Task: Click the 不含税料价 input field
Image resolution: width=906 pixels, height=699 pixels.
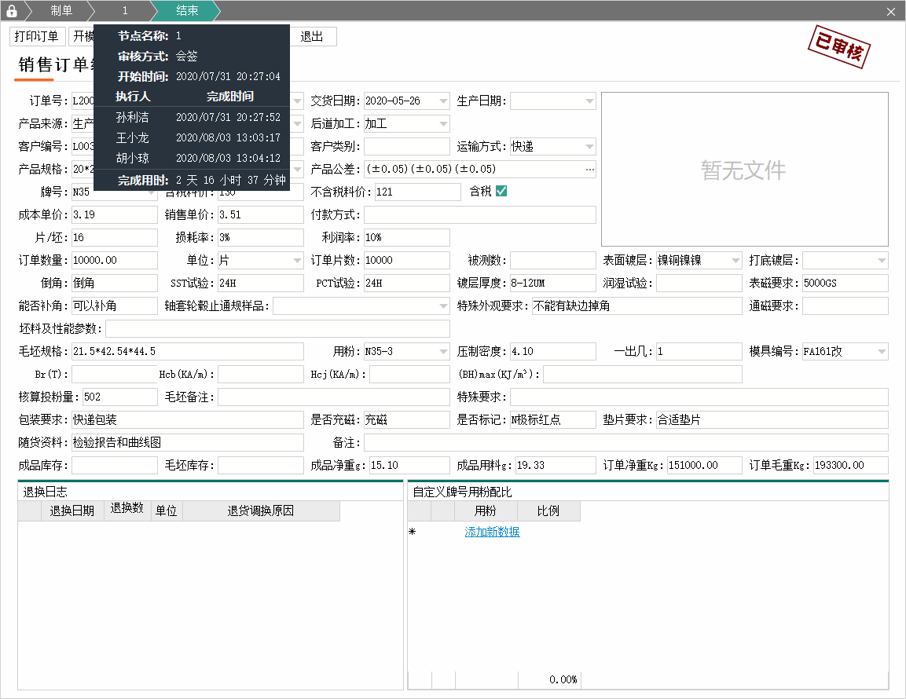Action: tap(418, 192)
